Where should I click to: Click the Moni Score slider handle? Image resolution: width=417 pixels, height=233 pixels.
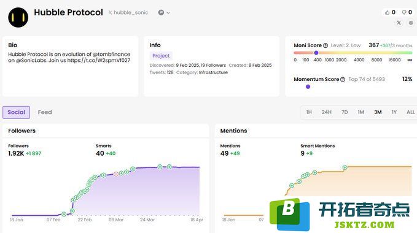316,53
